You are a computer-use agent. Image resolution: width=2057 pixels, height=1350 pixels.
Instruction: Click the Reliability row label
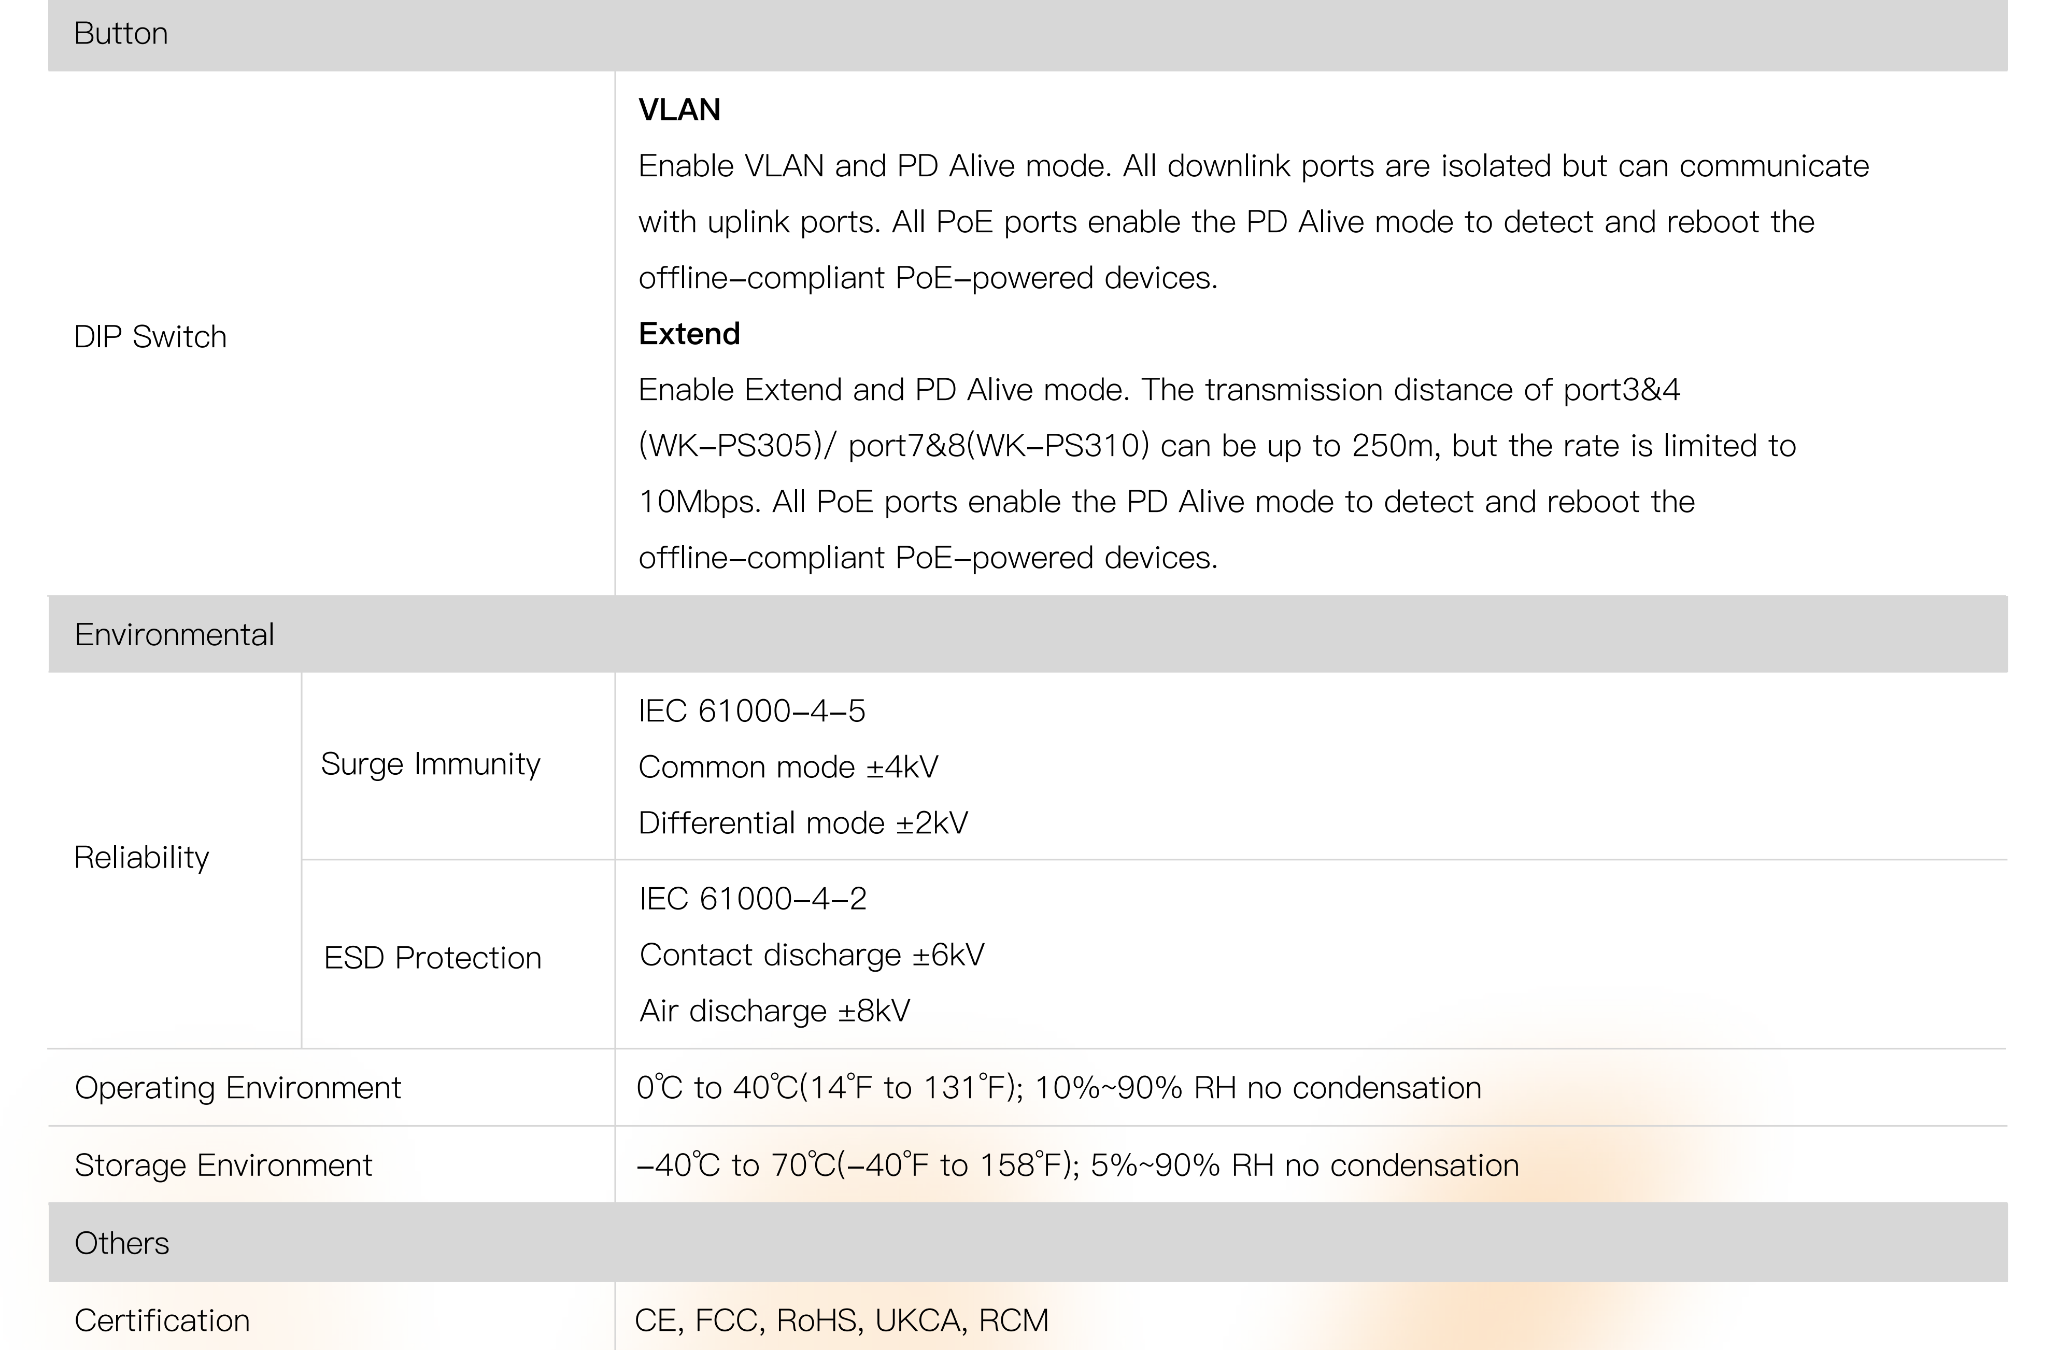click(141, 857)
